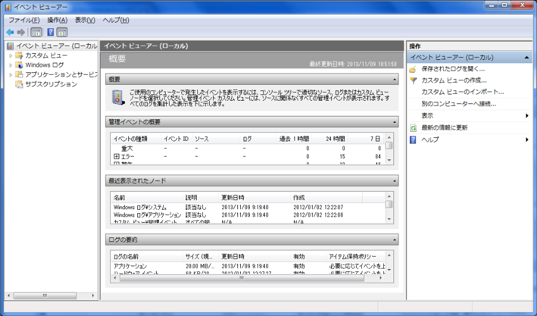Open the ヘルプ(H) menu

(116, 20)
